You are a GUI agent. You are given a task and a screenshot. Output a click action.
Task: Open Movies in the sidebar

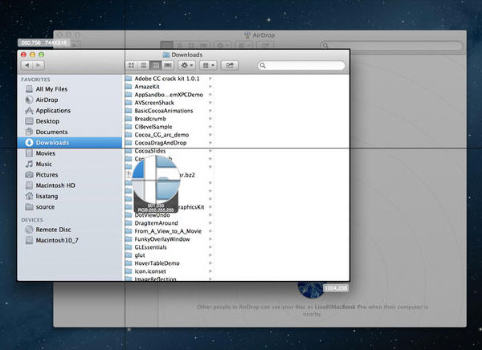70,153
